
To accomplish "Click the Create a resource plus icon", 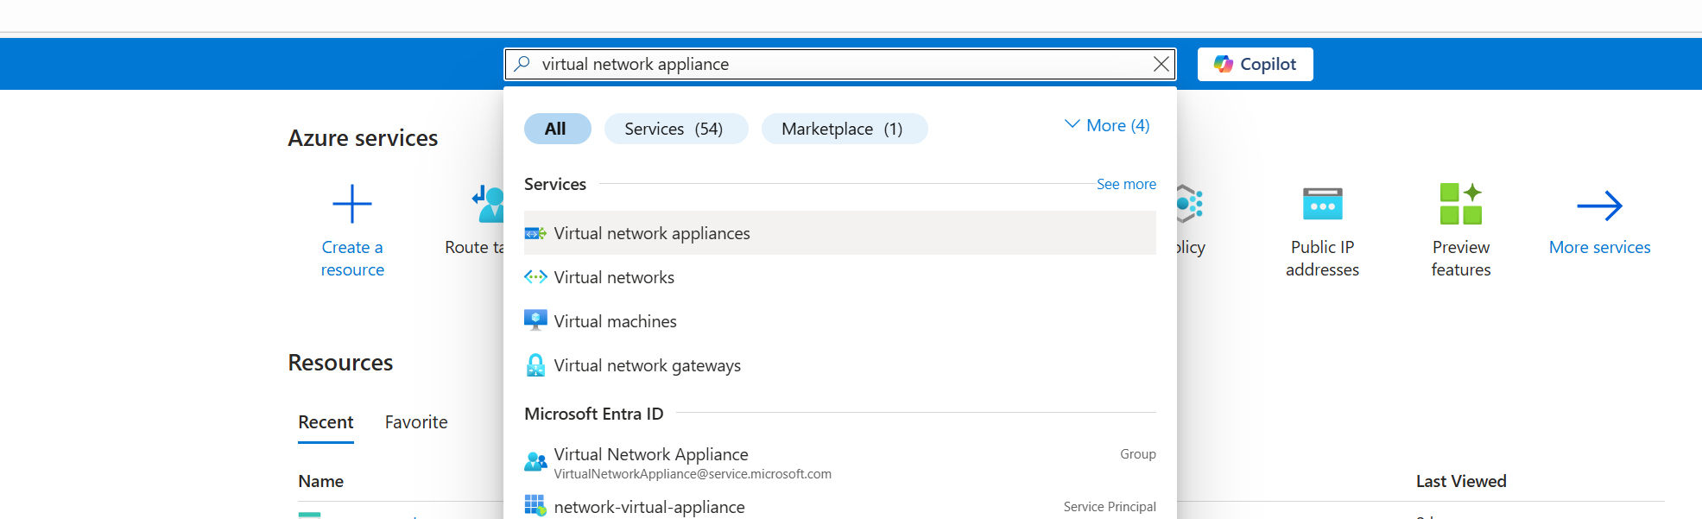I will [352, 204].
